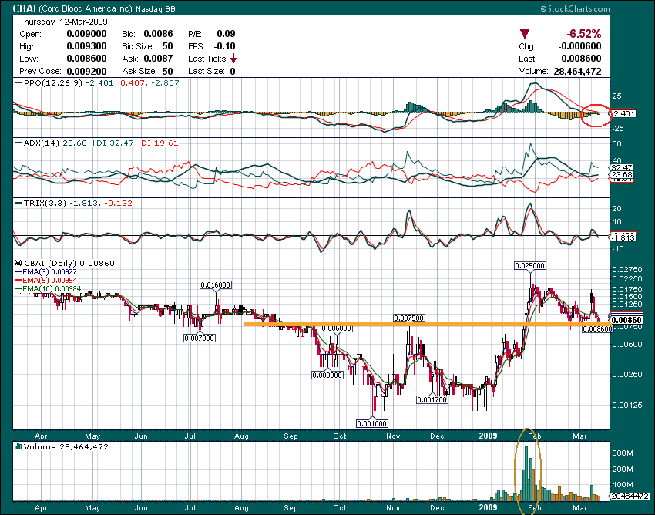Click the Last Ticks down arrow

[x=233, y=59]
